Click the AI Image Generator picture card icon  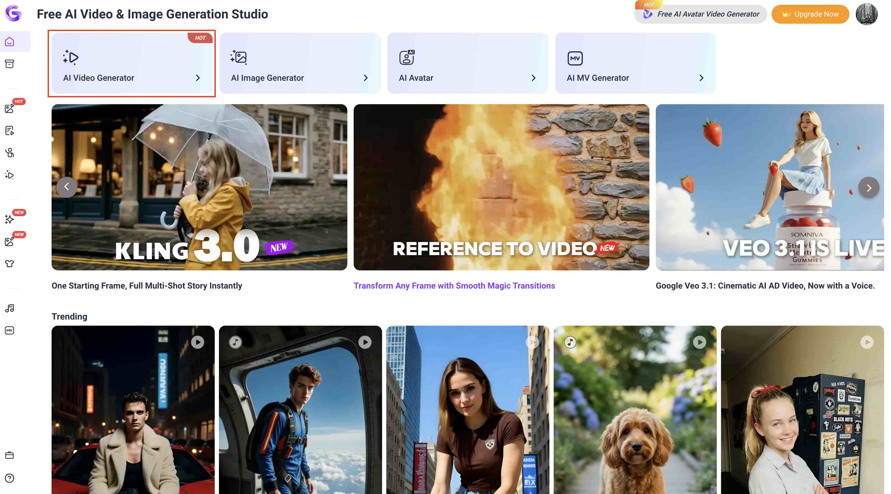[x=239, y=57]
